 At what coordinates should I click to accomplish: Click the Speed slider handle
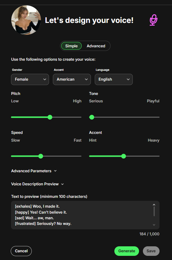40,156
